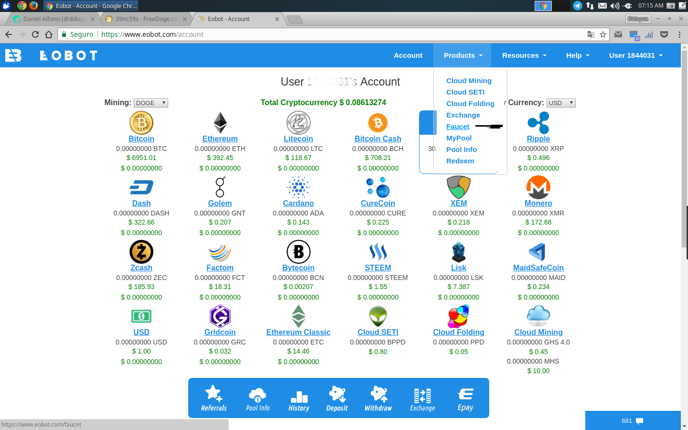Open Deposit from bottom toolbar
Screen dimensions: 688x430
pos(337,398)
